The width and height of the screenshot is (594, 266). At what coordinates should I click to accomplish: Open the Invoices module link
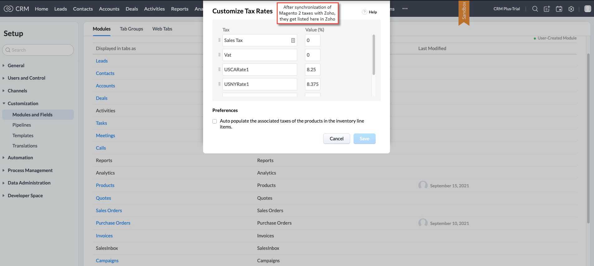coord(104,236)
